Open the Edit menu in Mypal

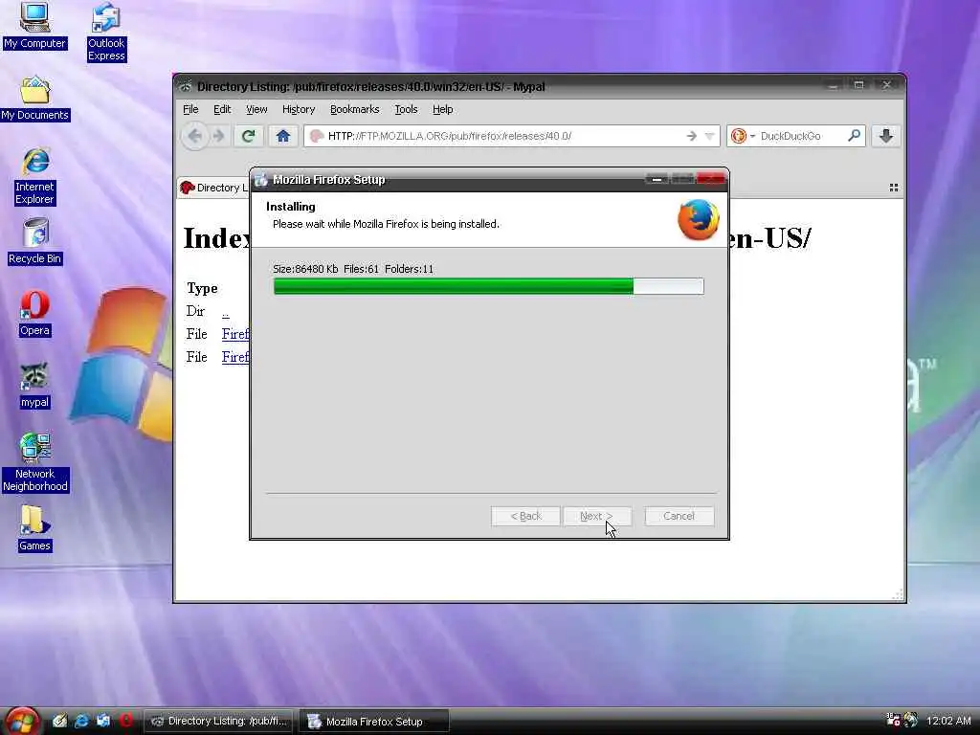[222, 109]
